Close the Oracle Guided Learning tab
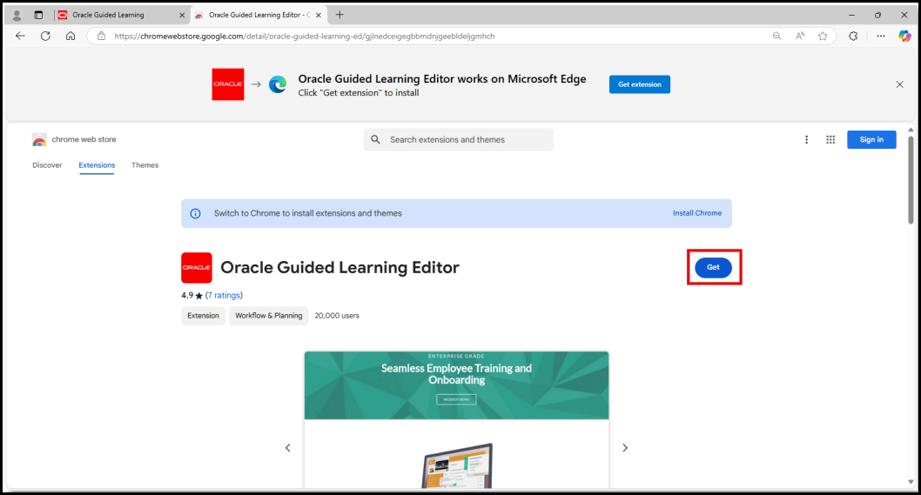Viewport: 921px width, 495px height. pos(181,16)
